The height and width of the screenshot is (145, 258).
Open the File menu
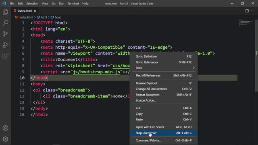(12, 4)
